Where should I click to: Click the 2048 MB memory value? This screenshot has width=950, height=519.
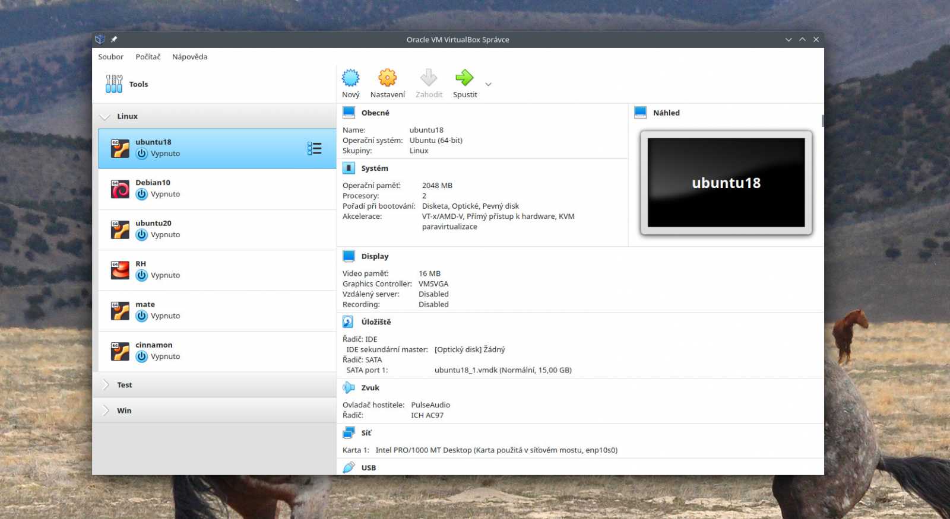click(x=437, y=186)
